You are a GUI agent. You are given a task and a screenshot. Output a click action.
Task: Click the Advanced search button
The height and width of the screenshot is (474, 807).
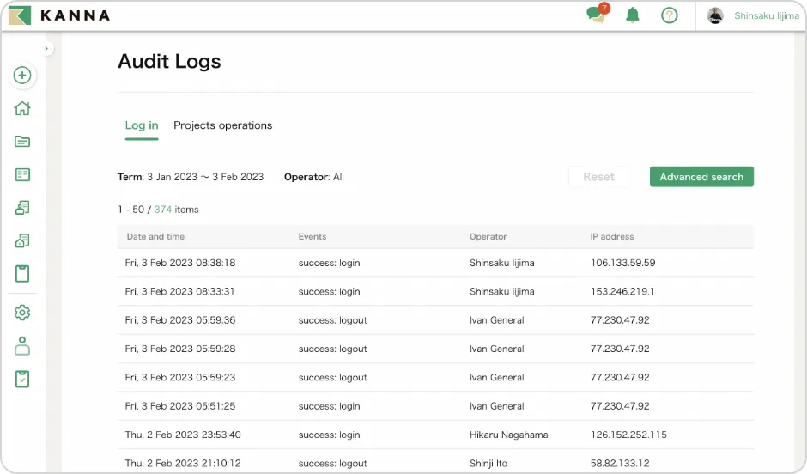[701, 177]
